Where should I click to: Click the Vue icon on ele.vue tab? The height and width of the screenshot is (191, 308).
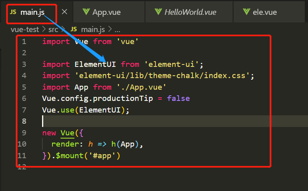tap(246, 12)
